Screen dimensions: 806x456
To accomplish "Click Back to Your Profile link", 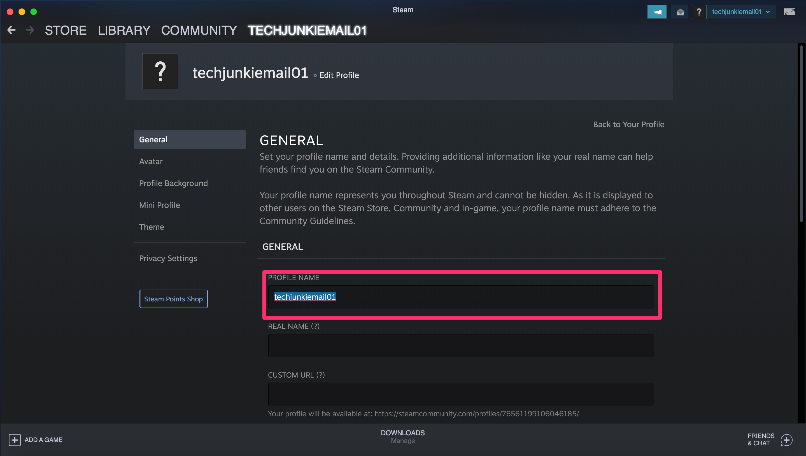I will [x=628, y=124].
